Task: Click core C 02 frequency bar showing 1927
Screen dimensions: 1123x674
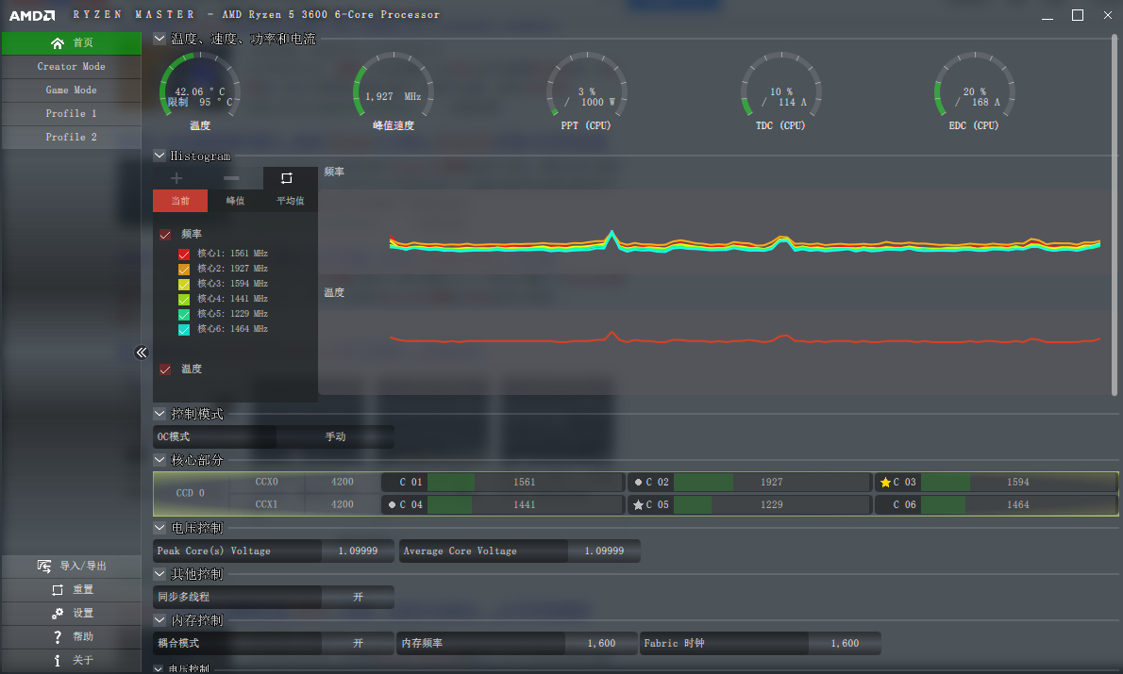Action: point(771,483)
